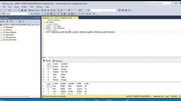Screen dimensions: 181x101
Task: Click the Filter icon in Object Explorer
Action: point(17,21)
